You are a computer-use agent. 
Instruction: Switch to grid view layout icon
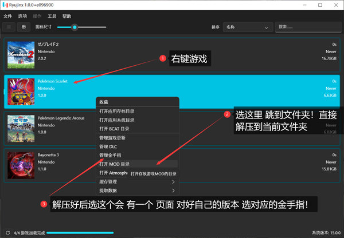pos(24,27)
